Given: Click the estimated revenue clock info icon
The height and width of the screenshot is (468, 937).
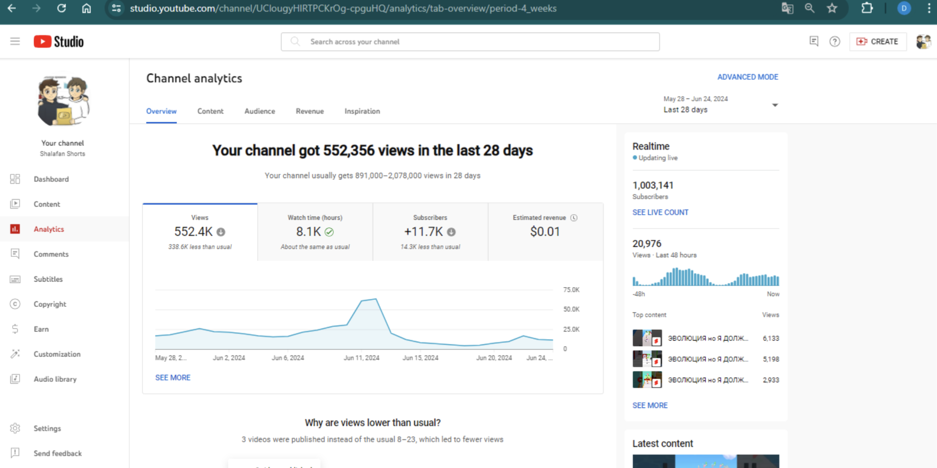Looking at the screenshot, I should (x=574, y=217).
